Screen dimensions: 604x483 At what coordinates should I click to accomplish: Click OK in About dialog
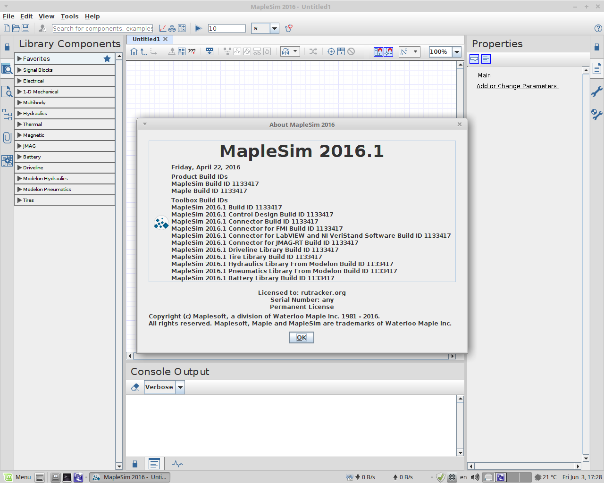[x=302, y=337]
